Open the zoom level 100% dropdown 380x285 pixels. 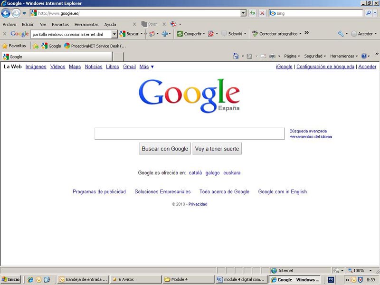tap(370, 270)
